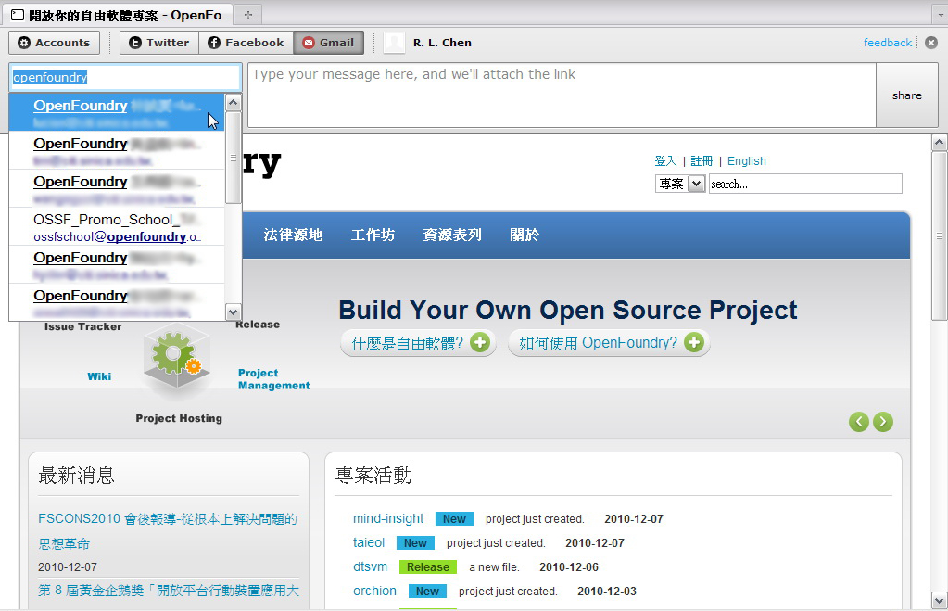This screenshot has width=948, height=611.
Task: Expand 如何使用 OpenFoundry? button
Action: click(609, 343)
